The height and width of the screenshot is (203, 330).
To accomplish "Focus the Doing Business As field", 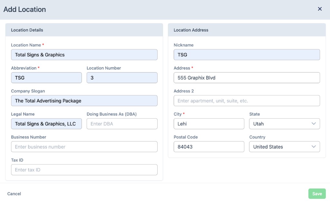I will click(x=122, y=124).
